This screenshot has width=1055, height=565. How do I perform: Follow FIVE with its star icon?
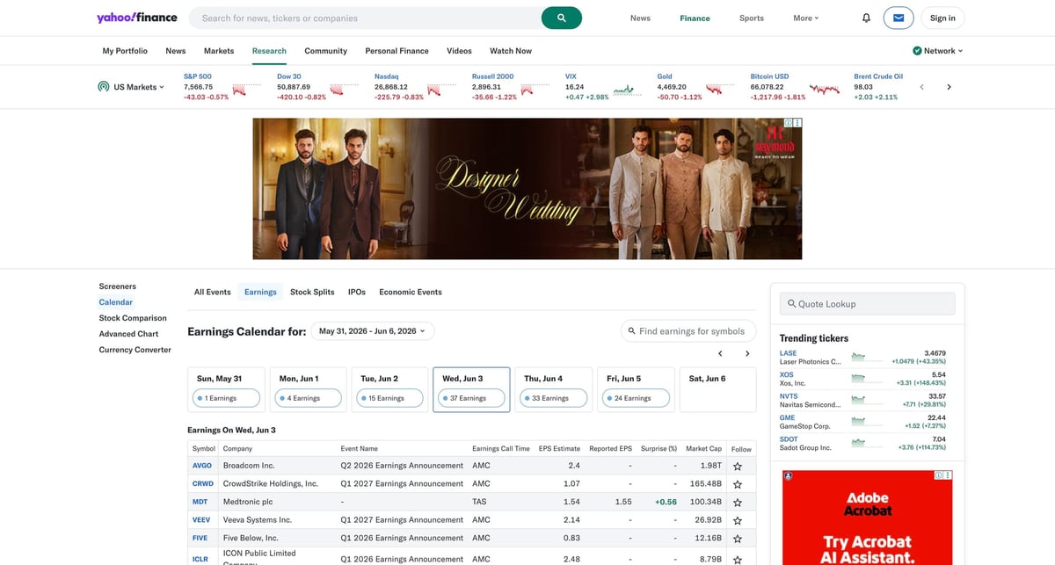point(738,539)
